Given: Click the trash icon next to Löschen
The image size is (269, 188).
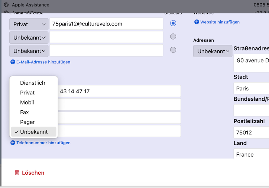Looking at the screenshot, I should tap(17, 172).
